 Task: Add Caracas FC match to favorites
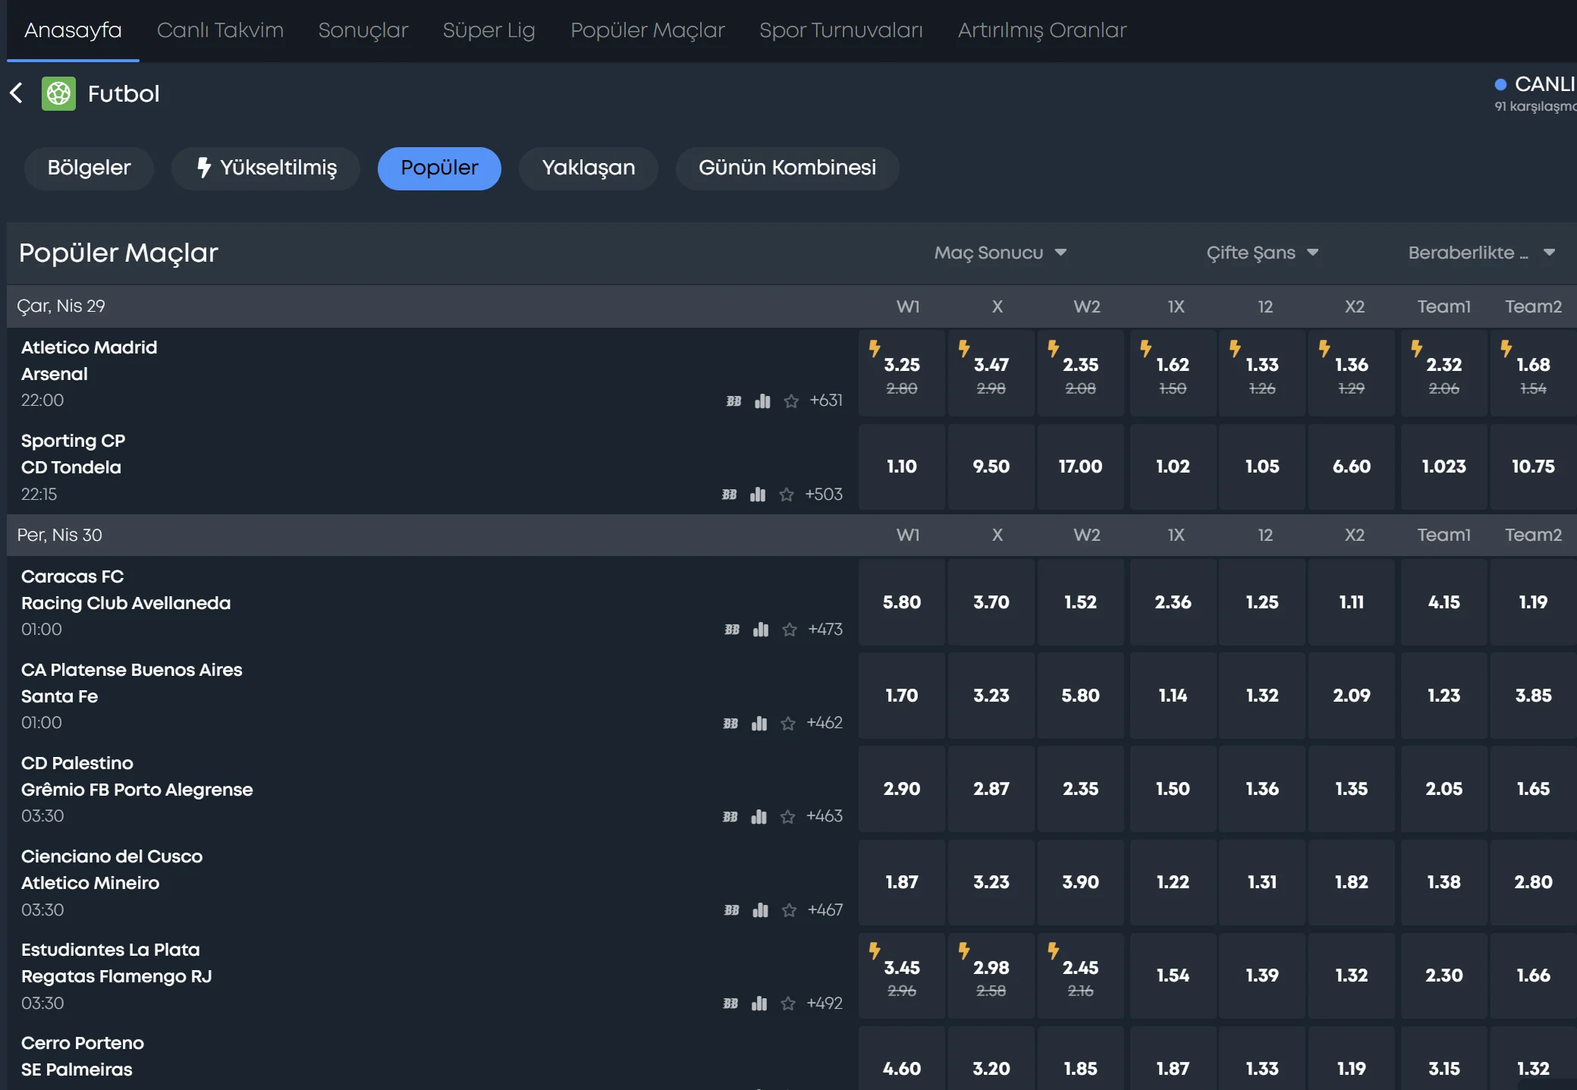pyautogui.click(x=790, y=630)
